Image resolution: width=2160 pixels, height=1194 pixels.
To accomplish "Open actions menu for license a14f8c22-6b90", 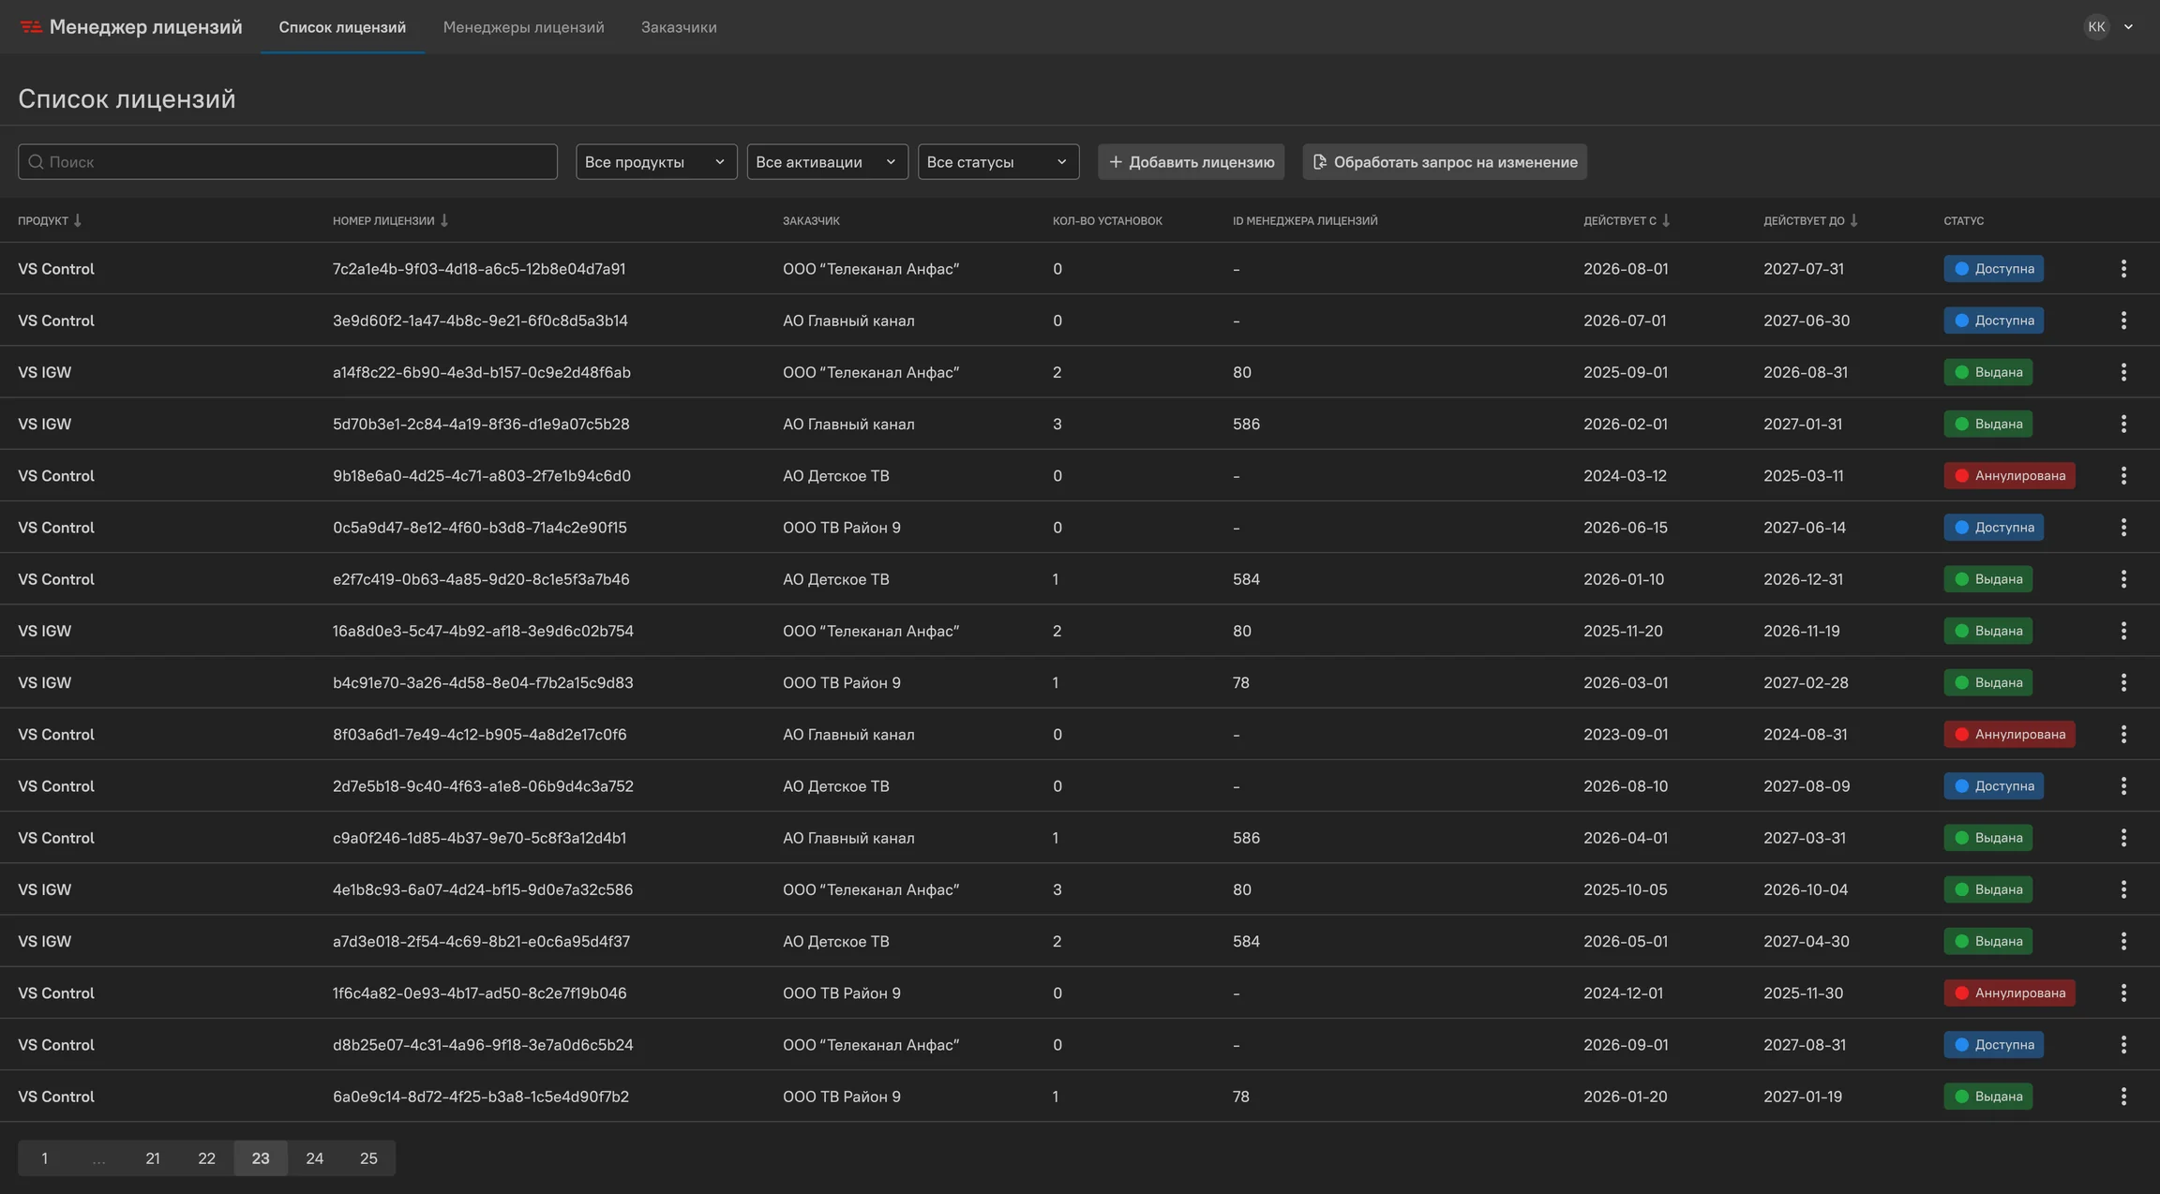I will click(x=2123, y=372).
